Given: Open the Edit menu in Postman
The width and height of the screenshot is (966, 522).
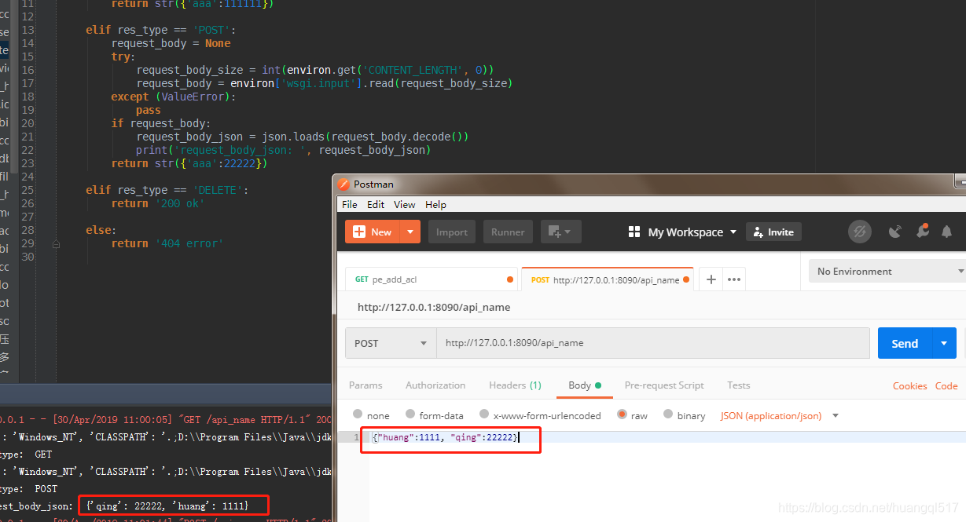Looking at the screenshot, I should coord(376,204).
